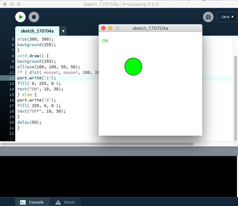Viewport: 238px width, 206px height.
Task: Click the background(255) on line 9
Action: pyautogui.click(x=36, y=61)
